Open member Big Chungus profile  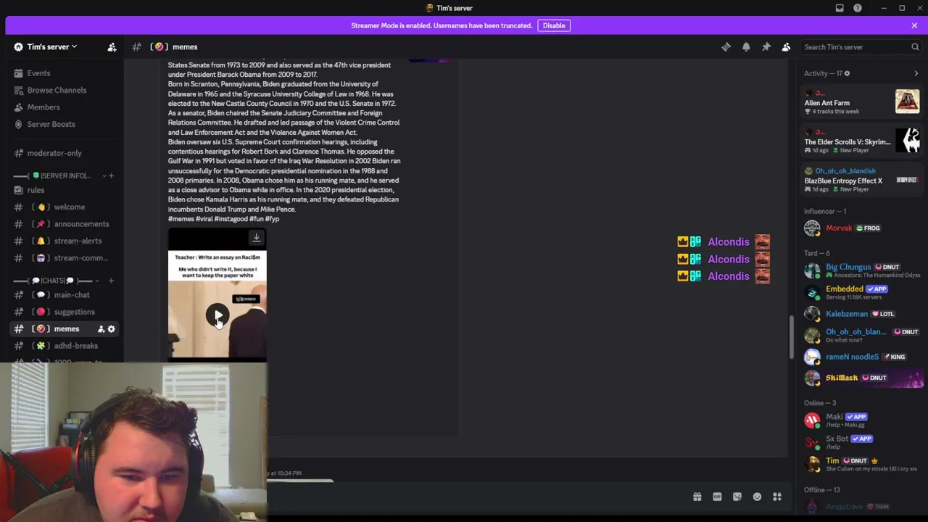tap(861, 270)
